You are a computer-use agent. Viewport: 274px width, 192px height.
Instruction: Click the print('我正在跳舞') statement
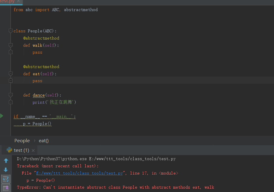(x=54, y=102)
